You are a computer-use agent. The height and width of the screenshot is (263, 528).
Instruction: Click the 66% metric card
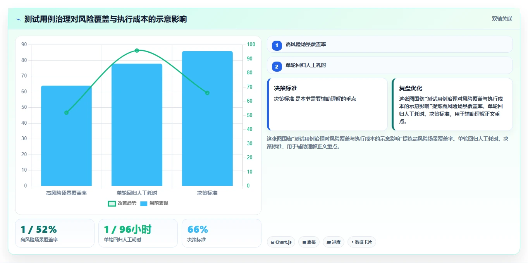(222, 233)
